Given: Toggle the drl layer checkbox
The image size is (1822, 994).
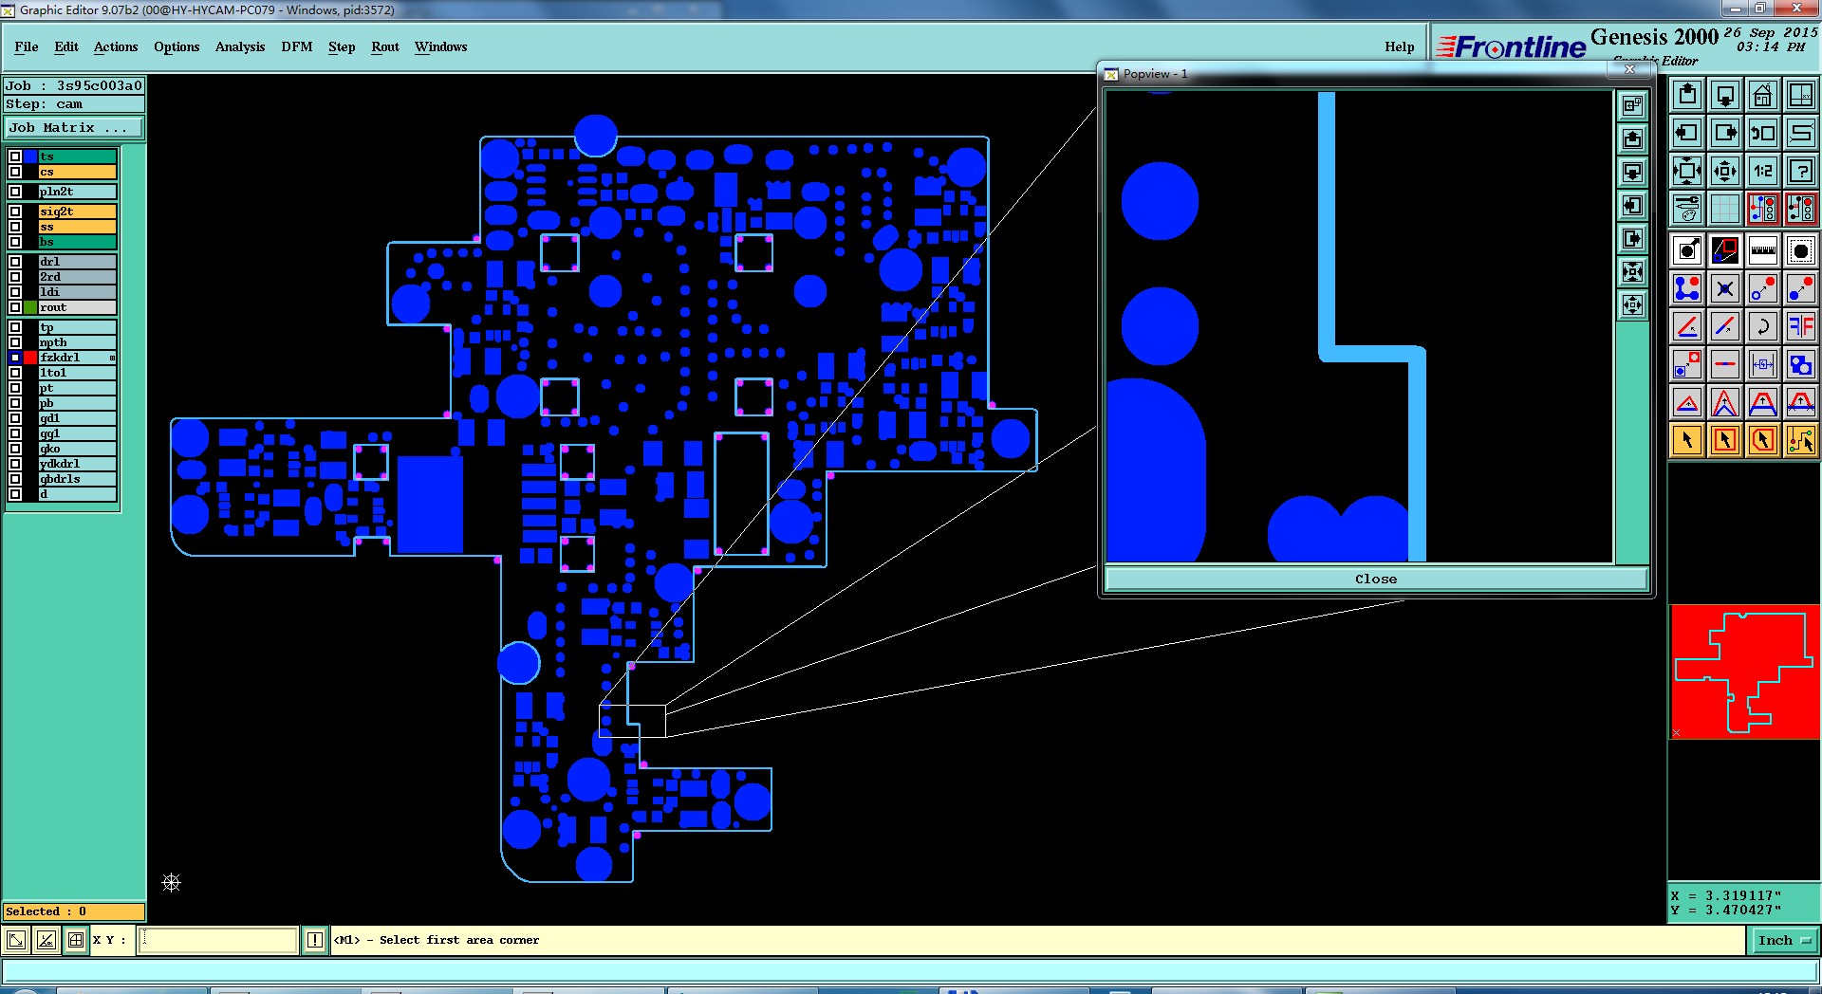Looking at the screenshot, I should (15, 262).
